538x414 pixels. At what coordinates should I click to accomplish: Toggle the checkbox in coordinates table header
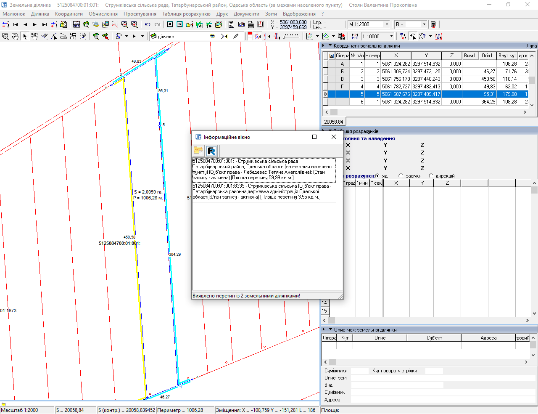pos(331,56)
